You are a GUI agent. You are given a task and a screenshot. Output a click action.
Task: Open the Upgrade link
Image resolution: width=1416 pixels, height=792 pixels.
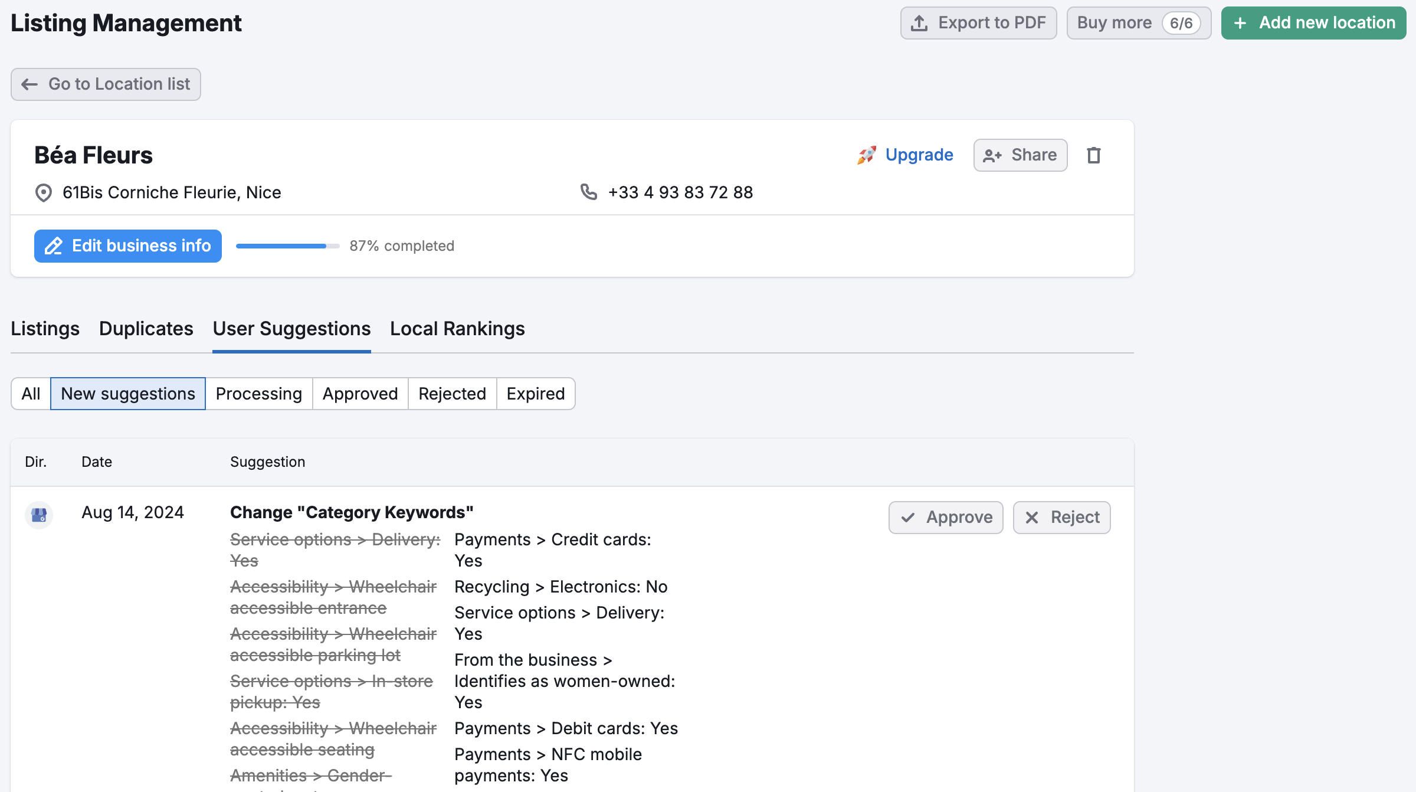coord(919,155)
